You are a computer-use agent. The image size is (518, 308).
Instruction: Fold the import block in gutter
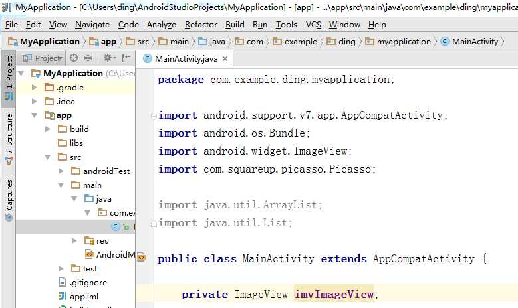154,116
